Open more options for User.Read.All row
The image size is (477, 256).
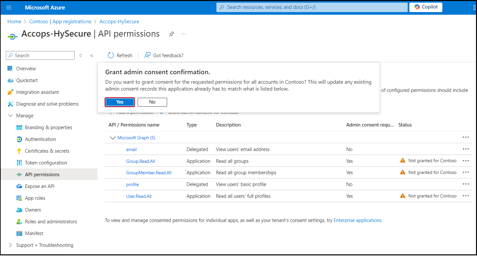466,196
